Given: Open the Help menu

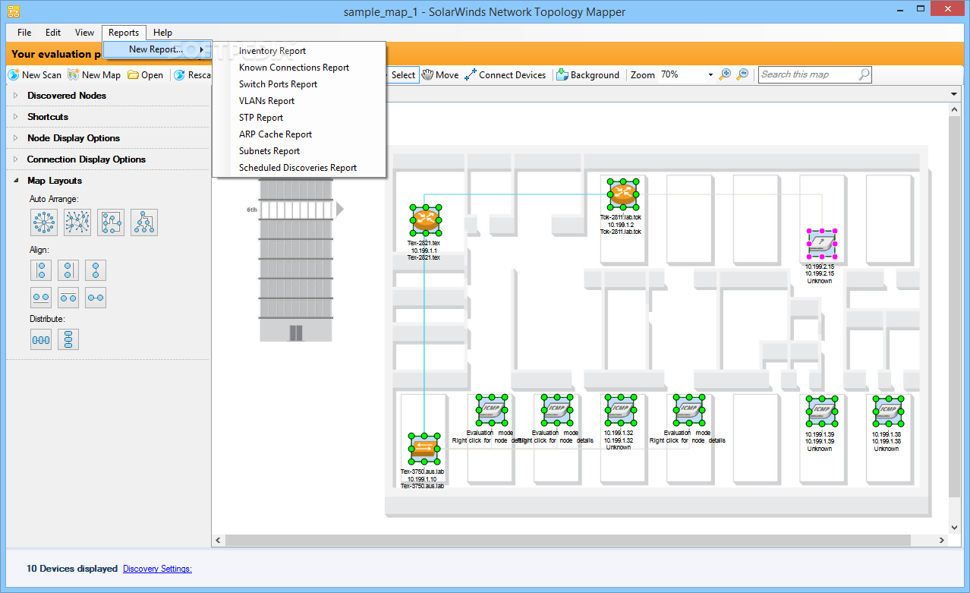Looking at the screenshot, I should point(162,33).
